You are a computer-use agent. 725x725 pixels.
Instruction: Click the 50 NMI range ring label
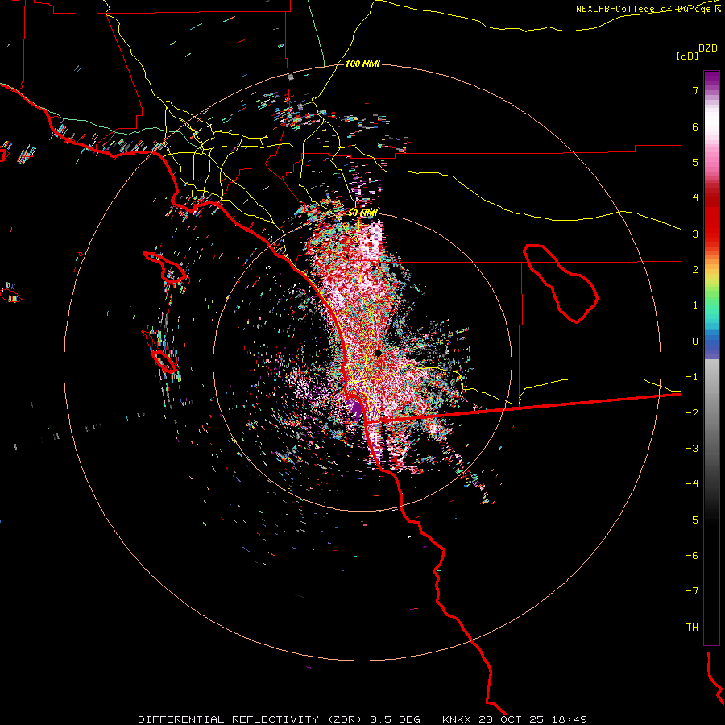click(x=363, y=213)
